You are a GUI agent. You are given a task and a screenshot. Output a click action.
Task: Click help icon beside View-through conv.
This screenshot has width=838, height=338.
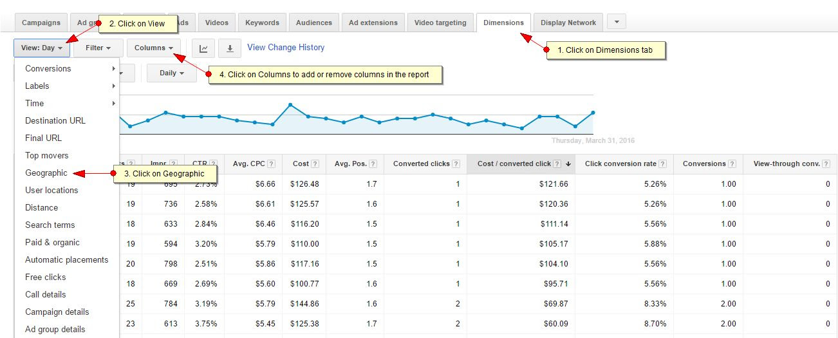tap(827, 164)
